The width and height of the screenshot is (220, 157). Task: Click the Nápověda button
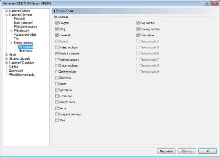pyautogui.click(x=166, y=151)
